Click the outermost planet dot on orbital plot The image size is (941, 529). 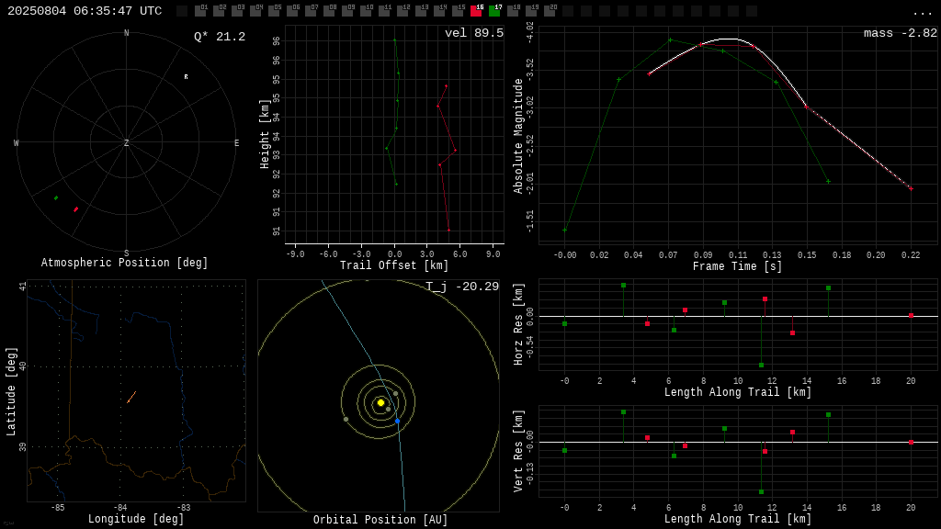(346, 419)
